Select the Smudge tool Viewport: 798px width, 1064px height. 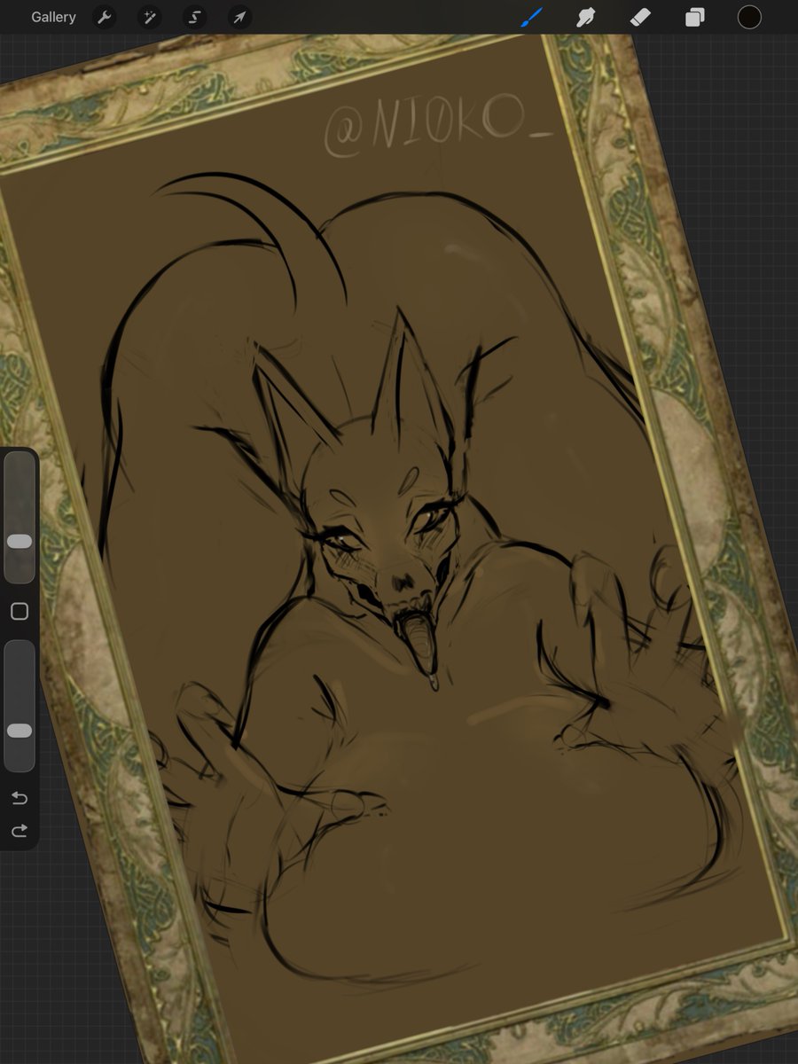pos(585,17)
